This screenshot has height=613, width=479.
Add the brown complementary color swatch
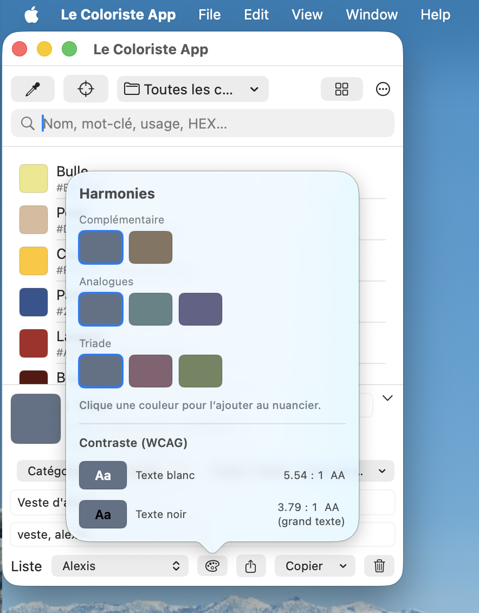coord(151,247)
